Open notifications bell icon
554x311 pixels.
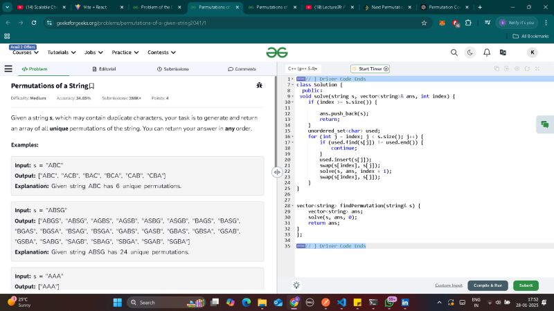pos(487,53)
